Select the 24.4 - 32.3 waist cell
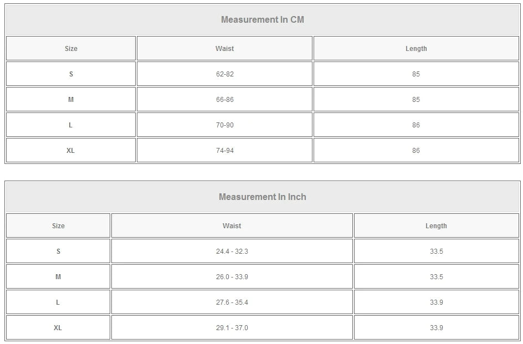This screenshot has height=344, width=523. [x=232, y=251]
